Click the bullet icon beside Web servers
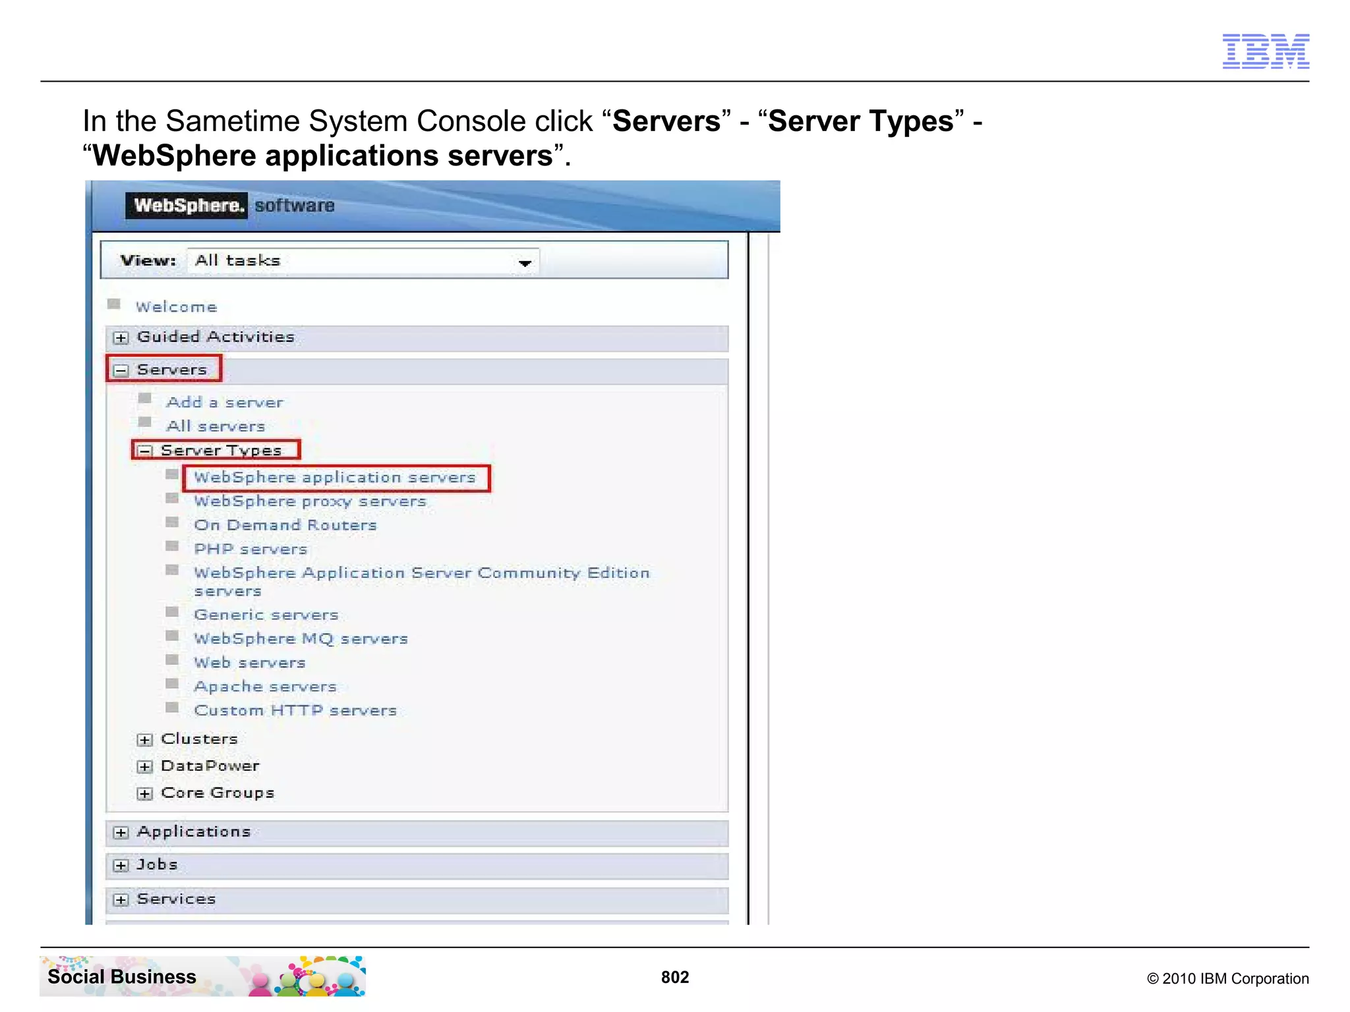Image resolution: width=1350 pixels, height=1012 pixels. click(x=172, y=659)
